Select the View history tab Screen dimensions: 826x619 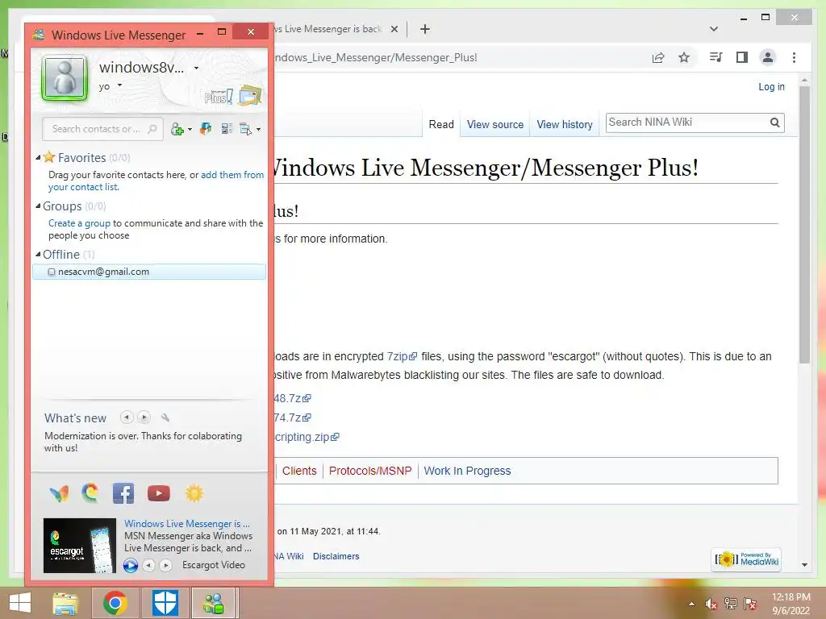pyautogui.click(x=565, y=125)
